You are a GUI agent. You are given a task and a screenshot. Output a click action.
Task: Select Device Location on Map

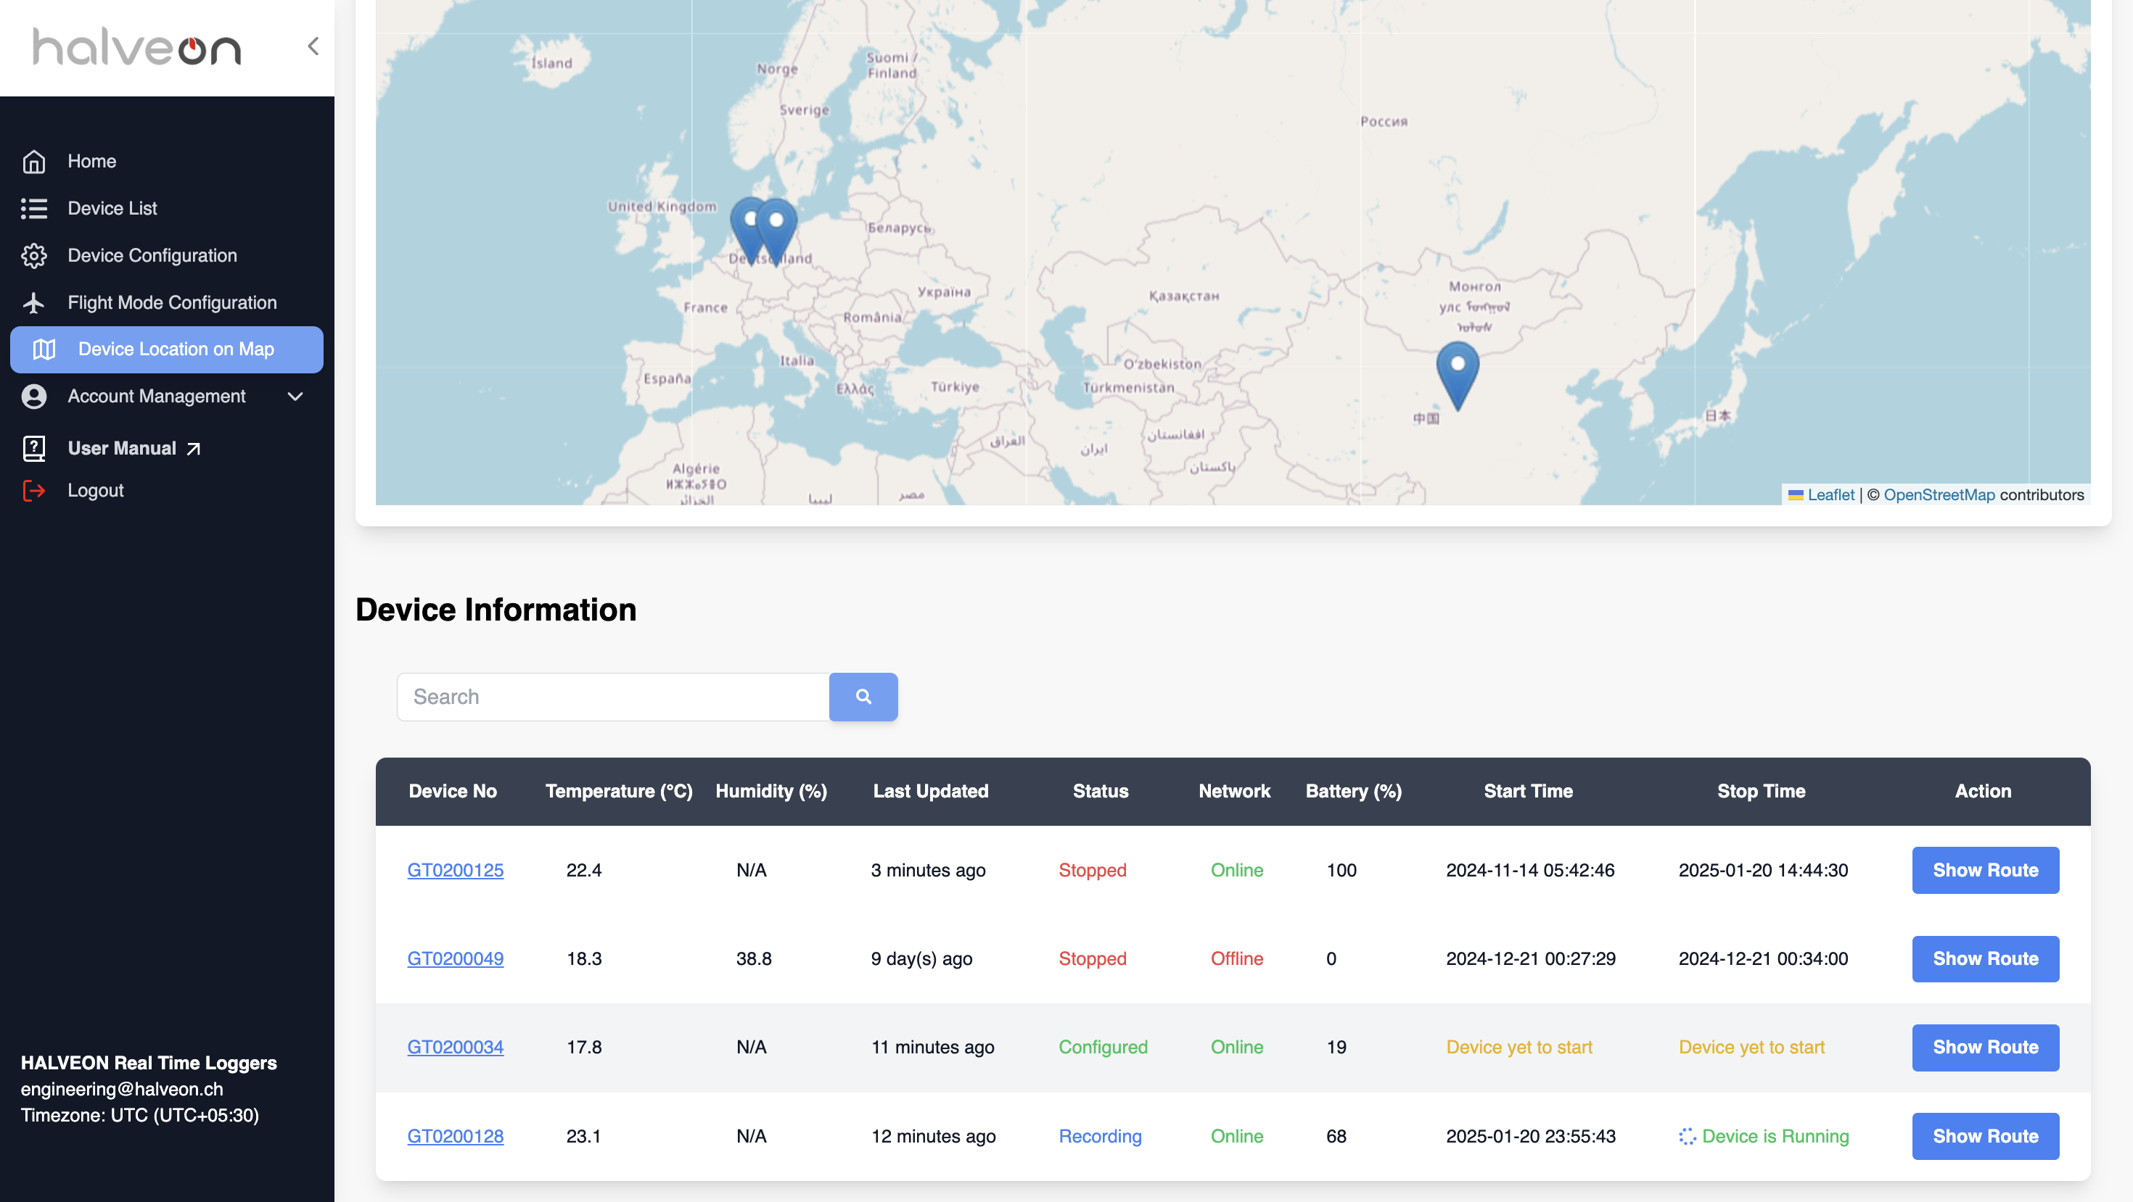[166, 349]
